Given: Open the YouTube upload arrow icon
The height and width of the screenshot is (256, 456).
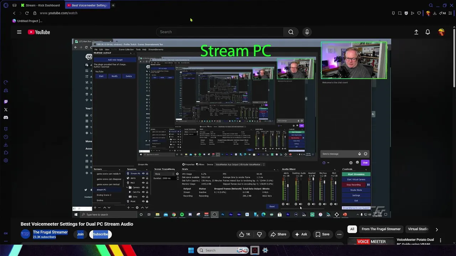Looking at the screenshot, I should coord(416,32).
